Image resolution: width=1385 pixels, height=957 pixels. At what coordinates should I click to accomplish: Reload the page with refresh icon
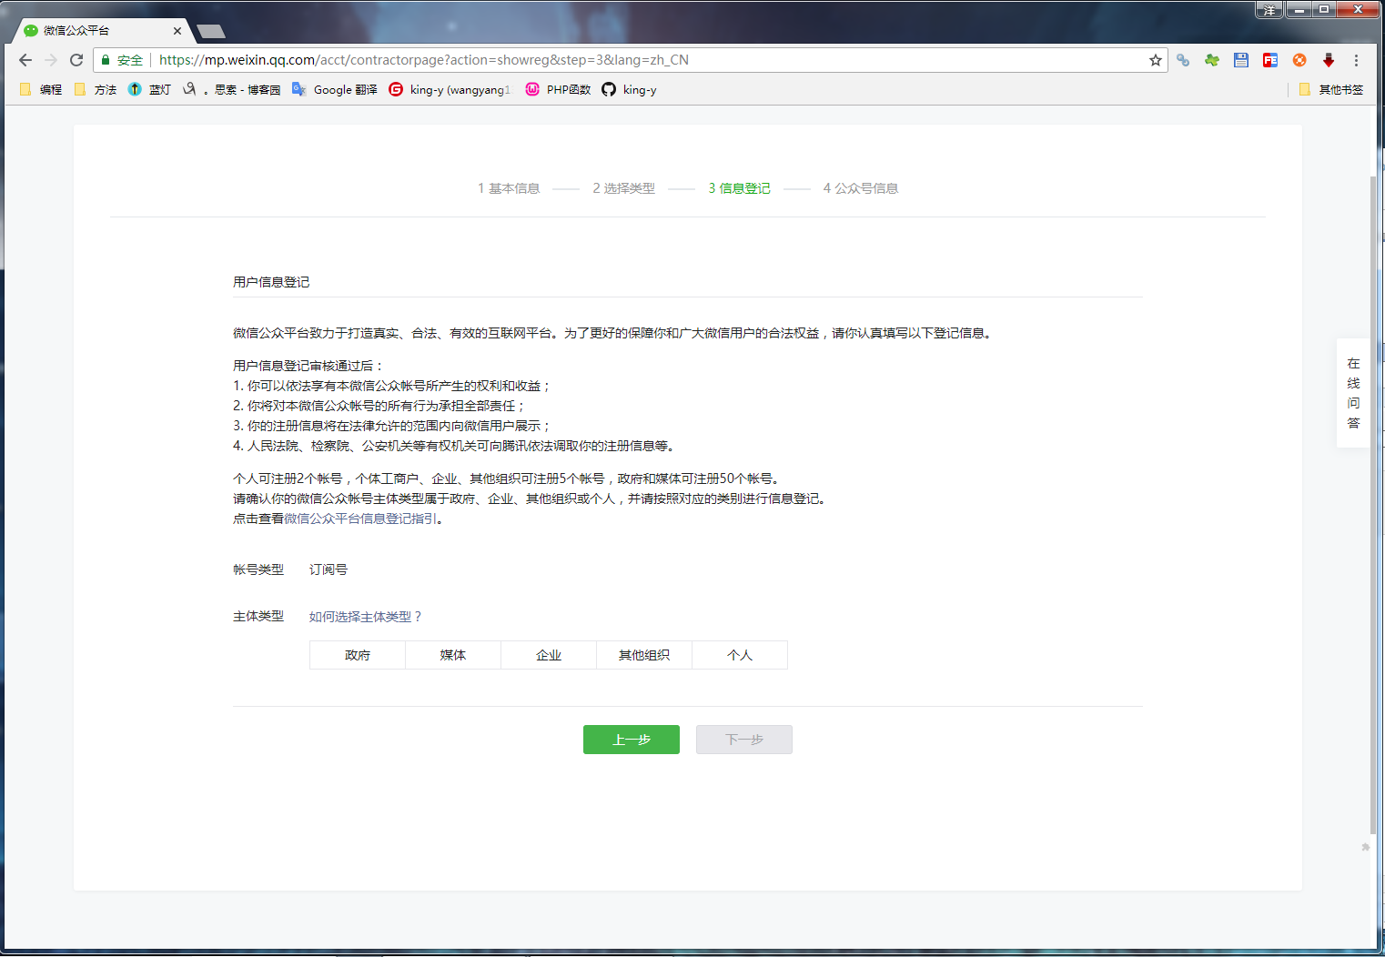tap(76, 60)
